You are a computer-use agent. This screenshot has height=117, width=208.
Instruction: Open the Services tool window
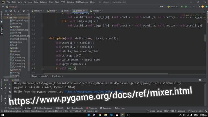(x=120, y=108)
